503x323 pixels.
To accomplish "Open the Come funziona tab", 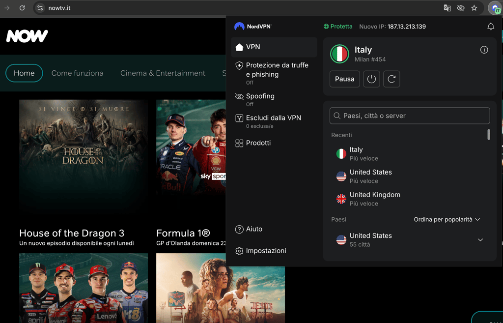I will click(77, 73).
